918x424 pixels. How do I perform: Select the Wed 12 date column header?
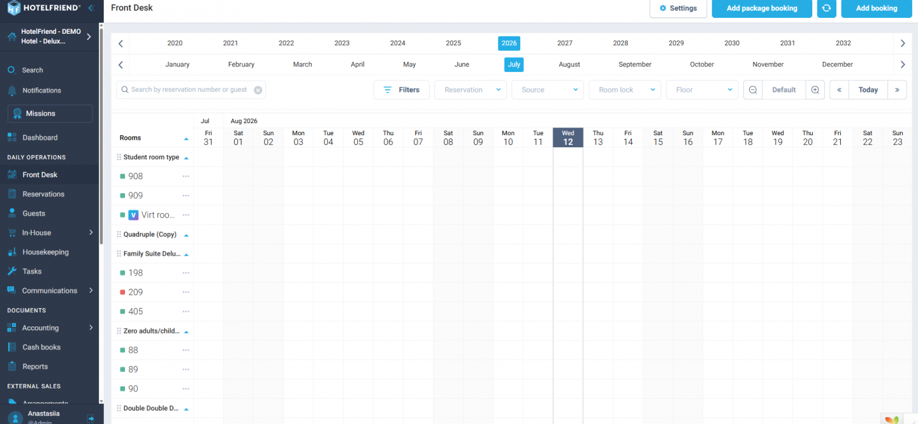[x=568, y=138]
